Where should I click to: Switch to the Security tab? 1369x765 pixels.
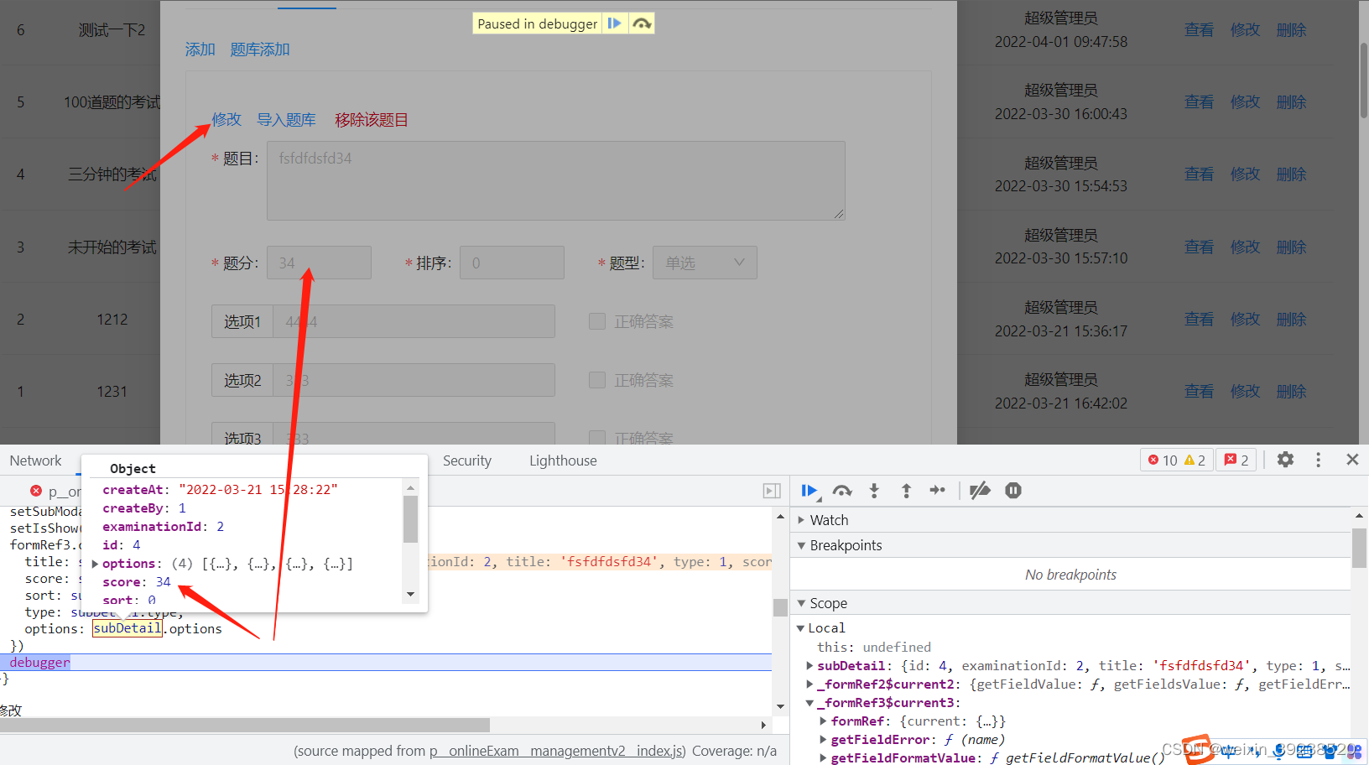467,461
